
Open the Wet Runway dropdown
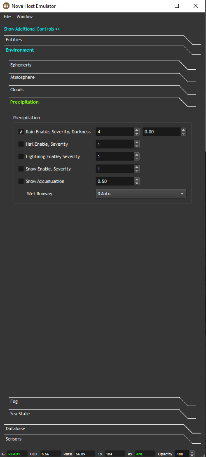click(x=141, y=194)
